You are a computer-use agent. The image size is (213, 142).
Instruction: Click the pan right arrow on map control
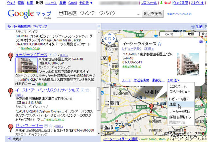coord(114,39)
